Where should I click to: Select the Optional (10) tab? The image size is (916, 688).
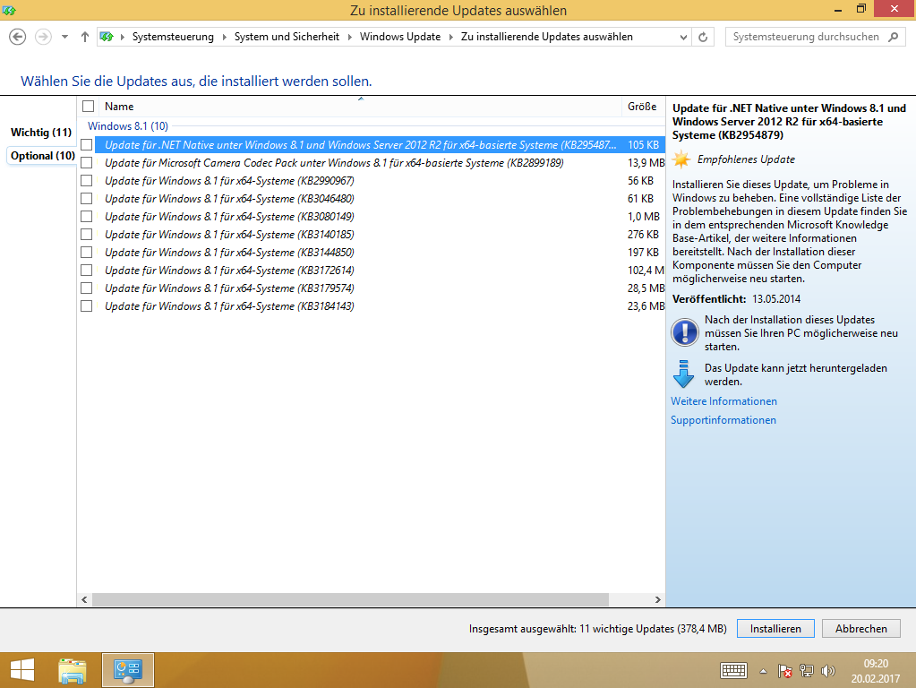click(42, 156)
